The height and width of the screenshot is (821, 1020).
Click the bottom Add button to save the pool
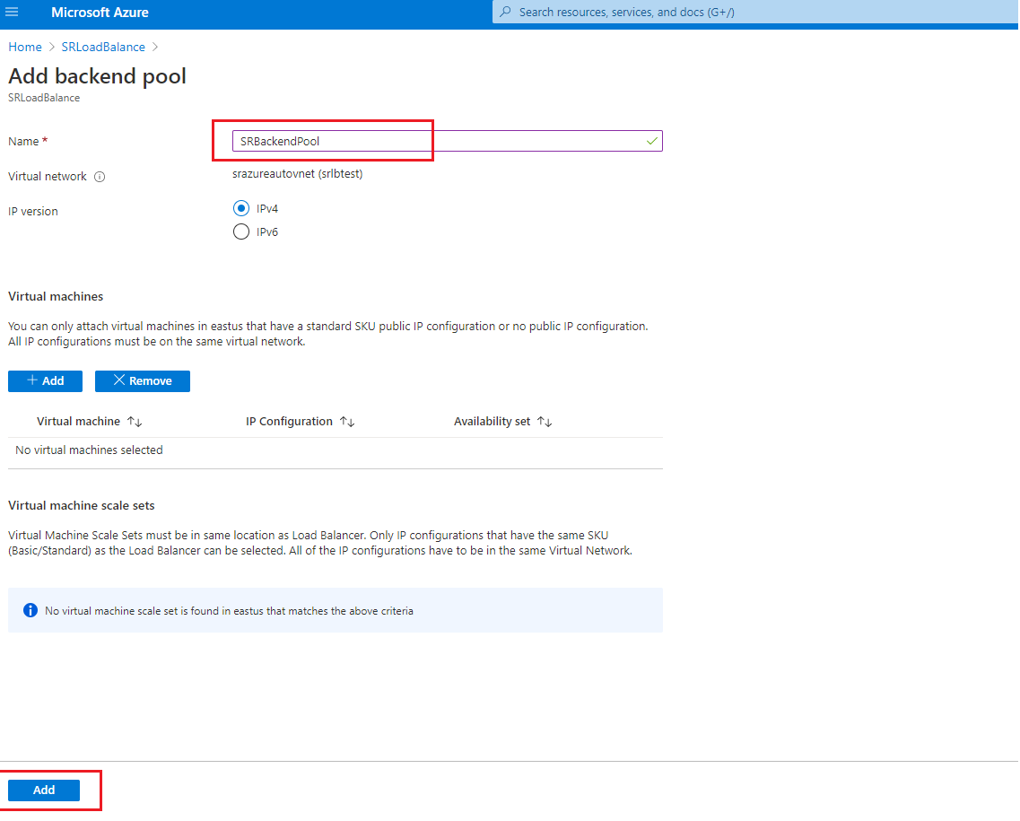pos(44,790)
